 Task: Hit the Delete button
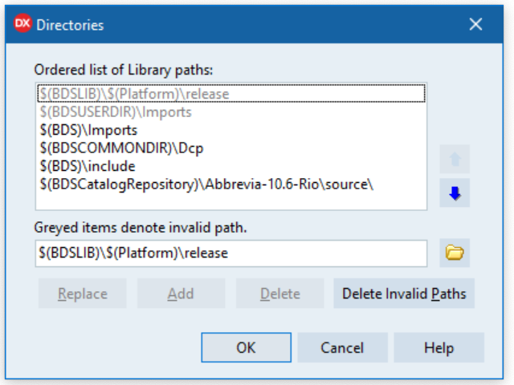coord(279,294)
